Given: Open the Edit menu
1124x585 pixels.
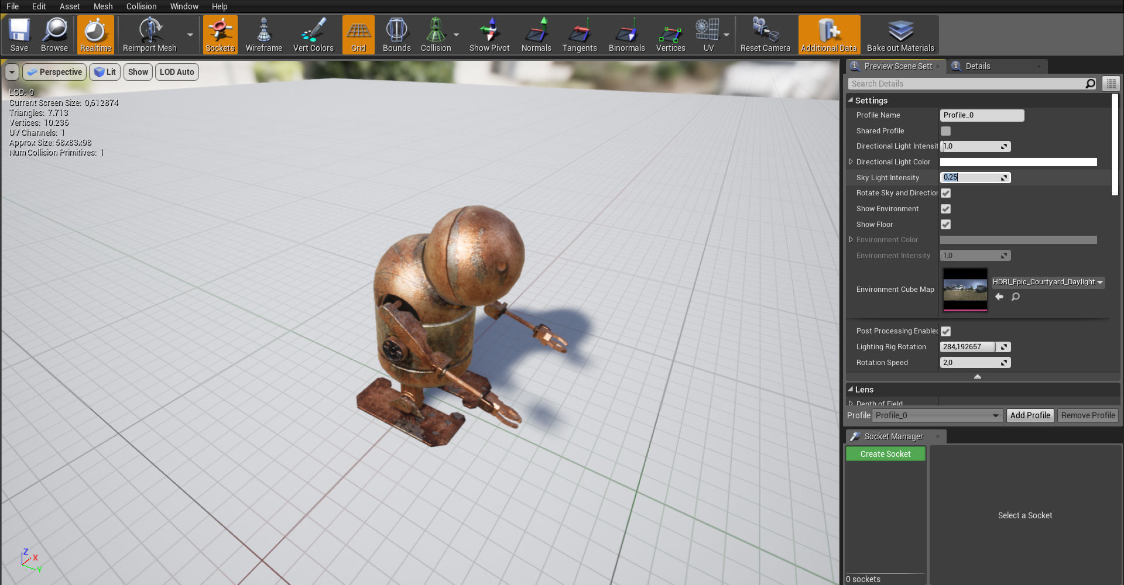Looking at the screenshot, I should pyautogui.click(x=39, y=6).
